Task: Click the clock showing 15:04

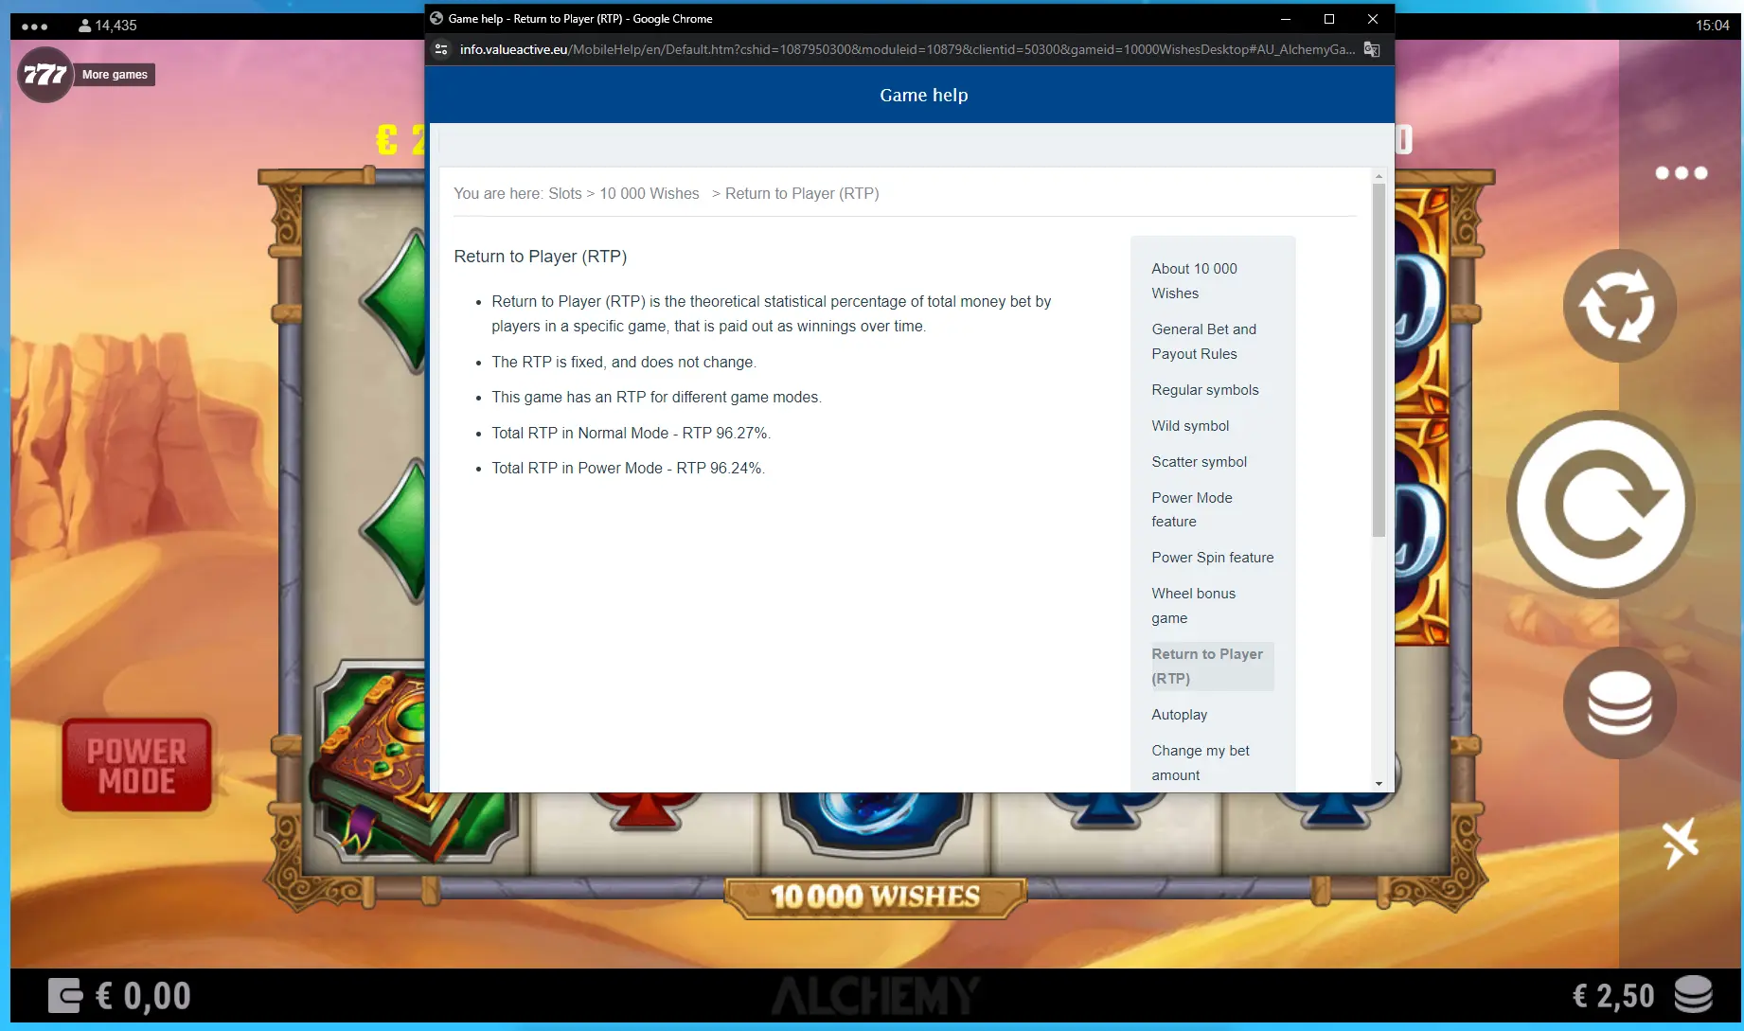Action: coord(1712,26)
